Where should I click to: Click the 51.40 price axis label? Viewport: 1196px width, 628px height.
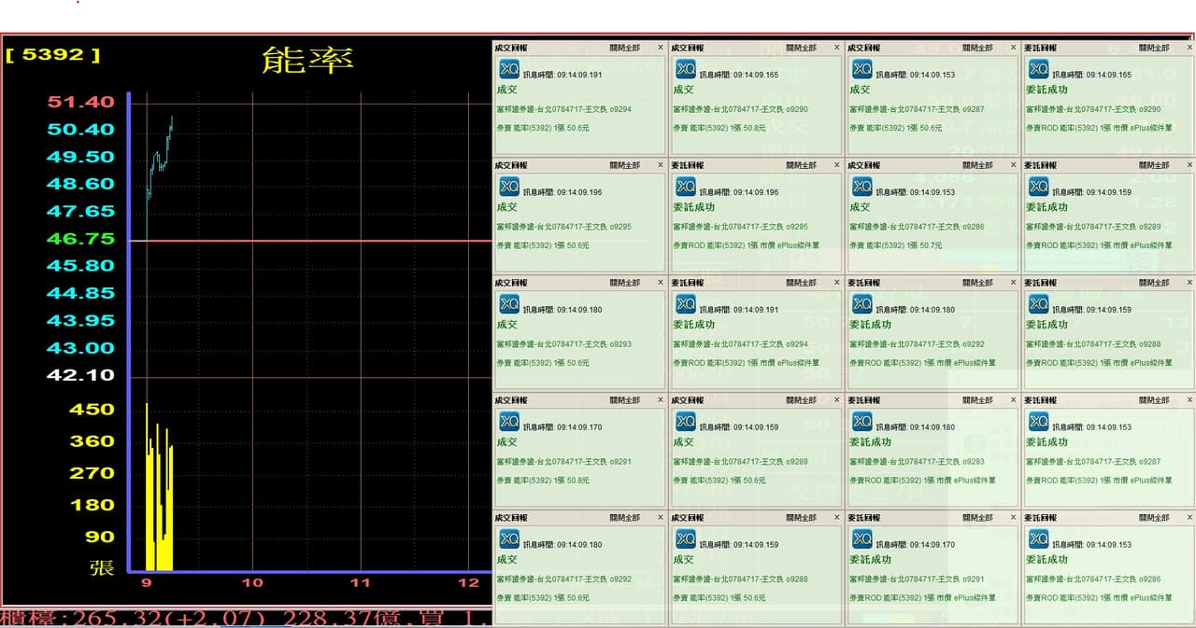coord(80,102)
